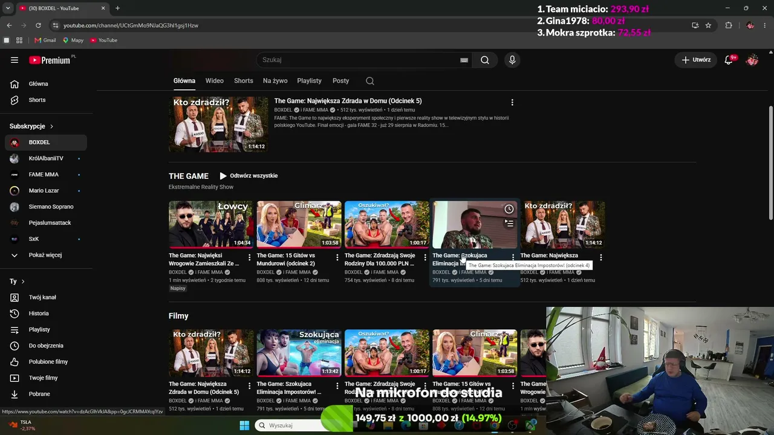
Task: Open the browser extensions puzzle icon
Action: tap(729, 25)
